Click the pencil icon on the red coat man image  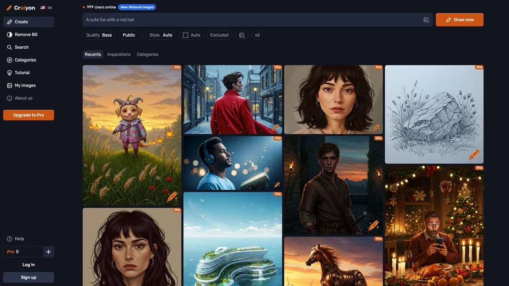click(x=276, y=128)
